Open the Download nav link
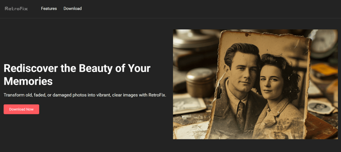 73,9
